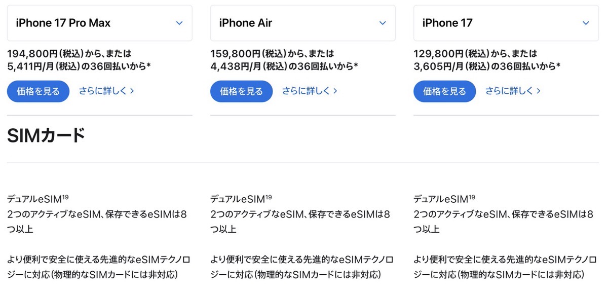This screenshot has height=292, width=607.
Task: Open さらに詳しく link for iPhone 17 Pro Max
Action: [x=106, y=91]
